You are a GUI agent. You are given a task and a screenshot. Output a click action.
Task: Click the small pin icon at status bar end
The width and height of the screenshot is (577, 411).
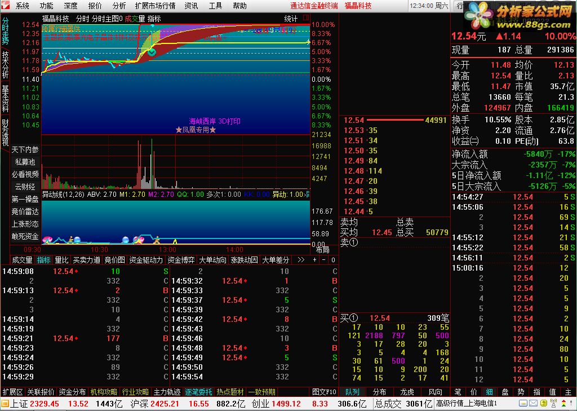[x=572, y=404]
